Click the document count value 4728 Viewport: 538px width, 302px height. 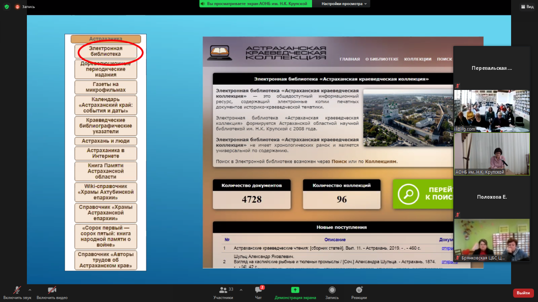(x=252, y=200)
